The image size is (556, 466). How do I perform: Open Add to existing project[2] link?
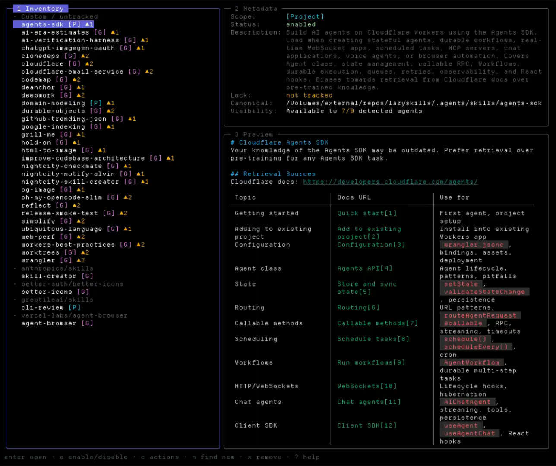pyautogui.click(x=369, y=233)
